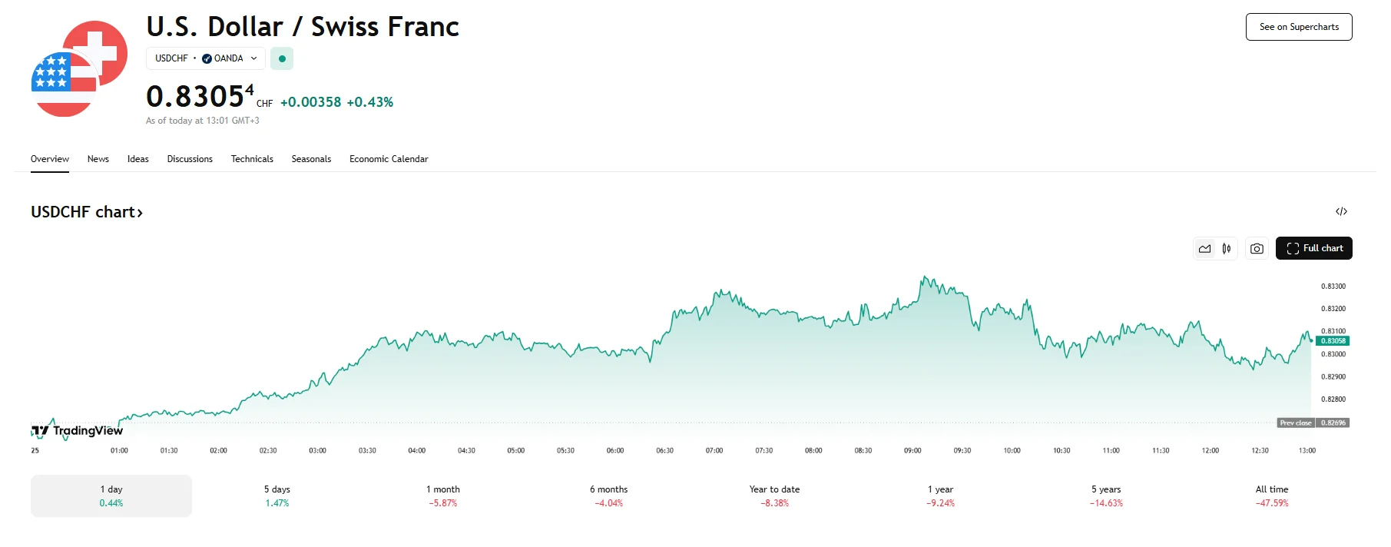This screenshot has width=1391, height=547.
Task: Open the Full chart view
Action: (x=1313, y=248)
